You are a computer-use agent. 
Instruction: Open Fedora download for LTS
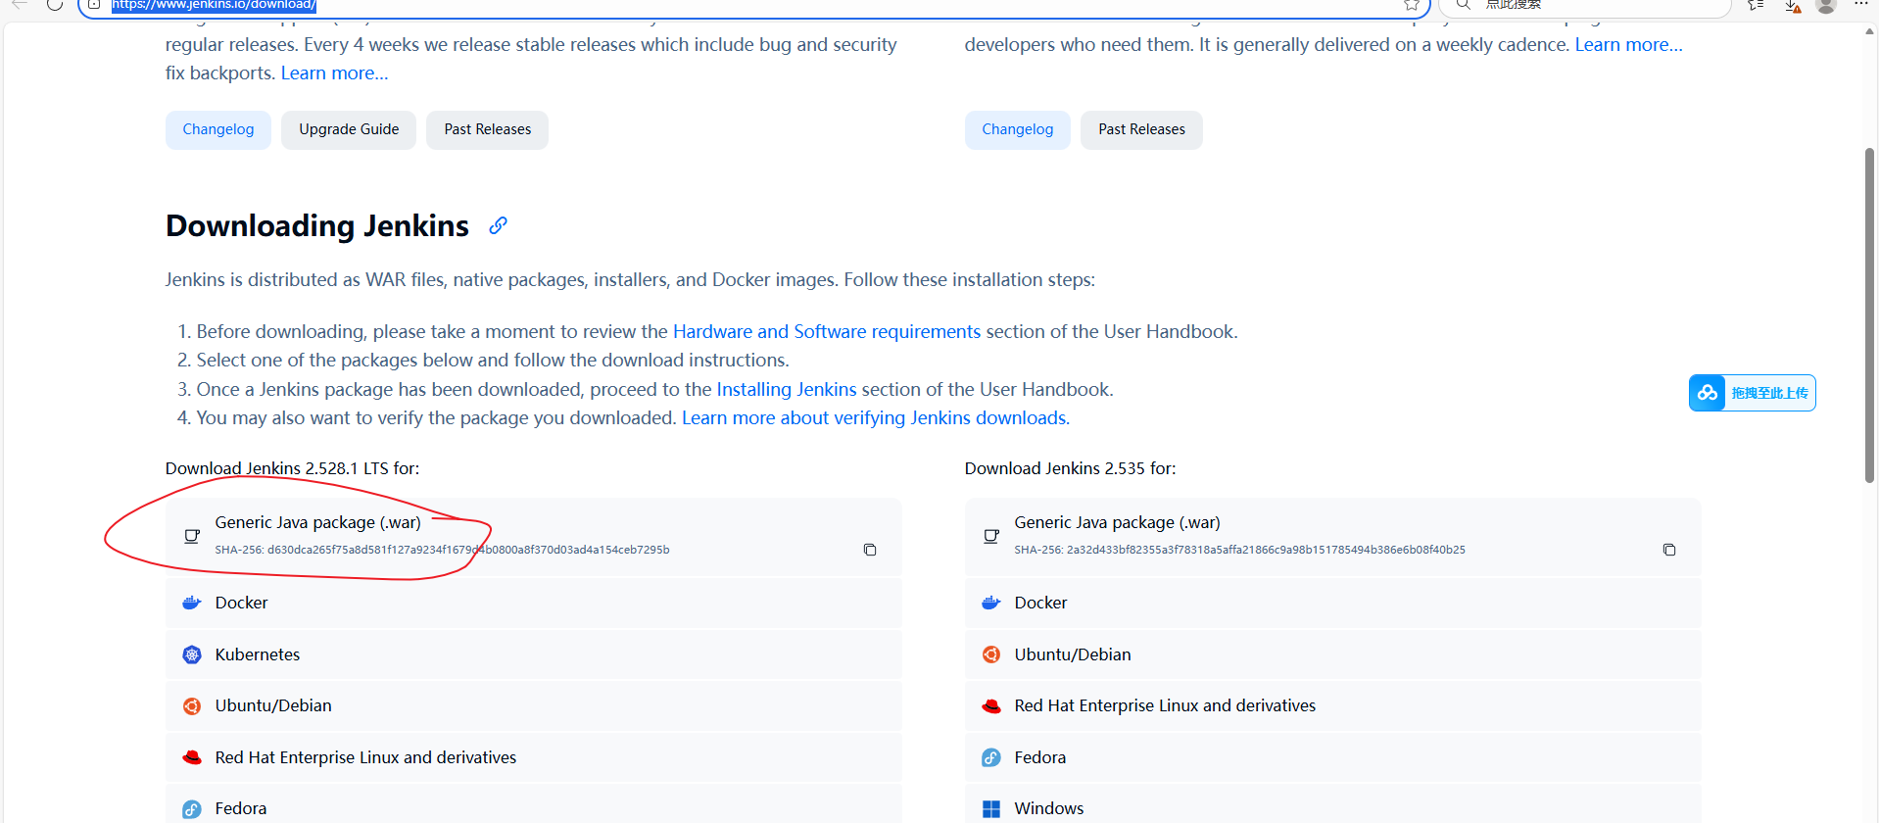(533, 805)
